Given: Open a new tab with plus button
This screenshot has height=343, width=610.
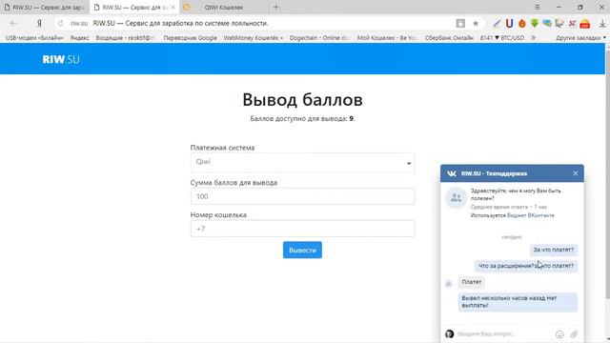Looking at the screenshot, I should (x=275, y=7).
